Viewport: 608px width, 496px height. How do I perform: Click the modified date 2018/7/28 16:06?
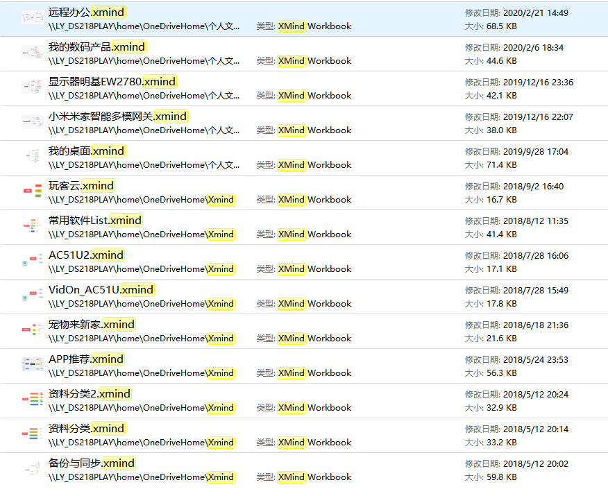coord(536,256)
